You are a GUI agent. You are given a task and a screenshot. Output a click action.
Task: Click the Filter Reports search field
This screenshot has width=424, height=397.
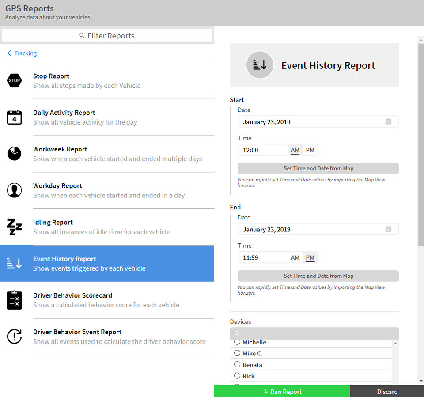pyautogui.click(x=107, y=35)
